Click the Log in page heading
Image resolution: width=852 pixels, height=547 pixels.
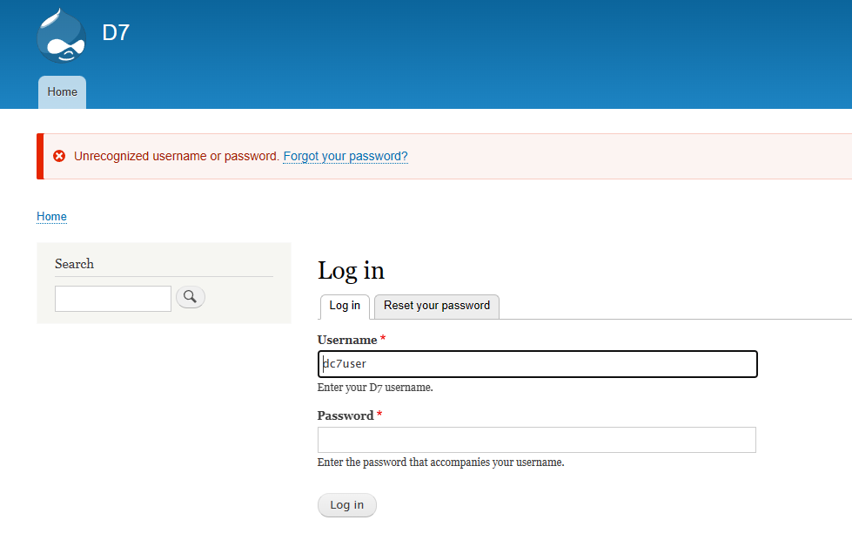pyautogui.click(x=351, y=270)
